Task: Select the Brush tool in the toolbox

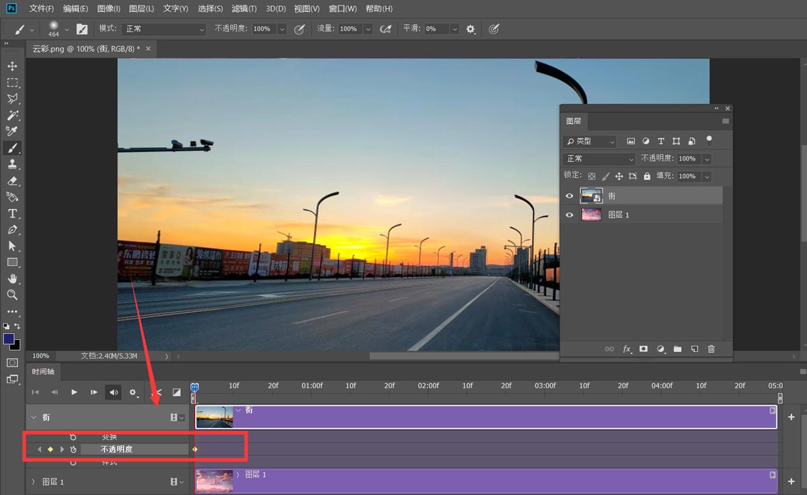Action: [12, 148]
